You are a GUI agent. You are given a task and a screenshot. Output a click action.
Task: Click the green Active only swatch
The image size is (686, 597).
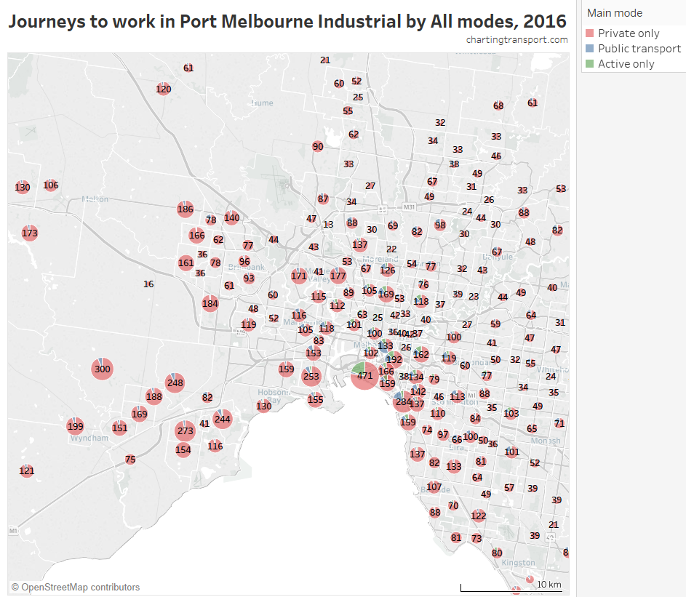pyautogui.click(x=591, y=64)
